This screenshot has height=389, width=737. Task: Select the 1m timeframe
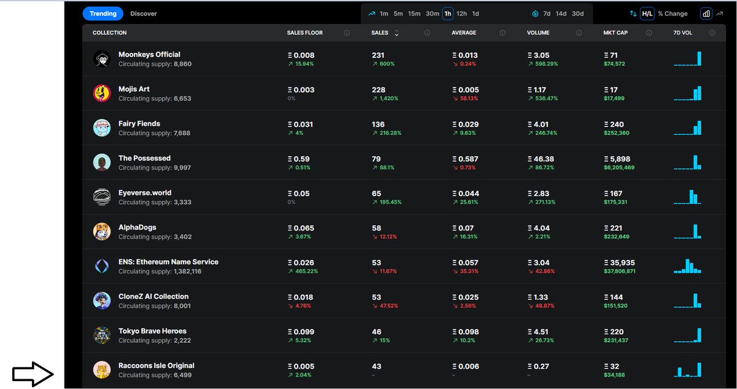tap(384, 14)
